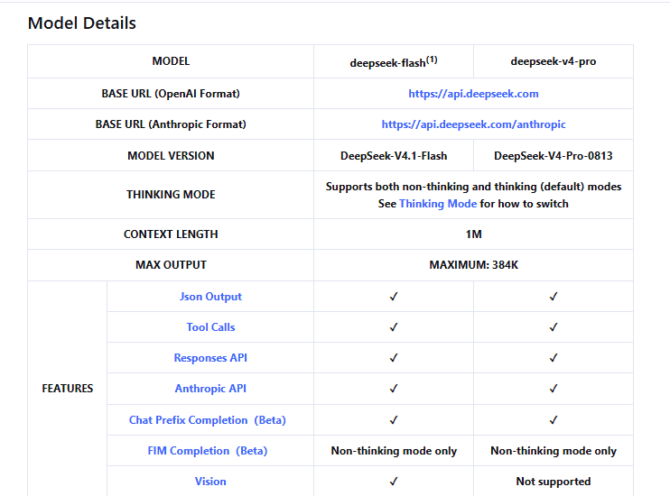Click the FEATURES row group label
670x496 pixels.
[68, 389]
